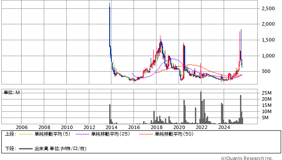The height and width of the screenshot is (160, 282).
Task: Click the 1,000 price axis label
Action: coord(268,56)
